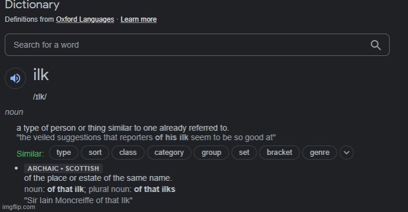Image resolution: width=408 pixels, height=212 pixels.
Task: Focus the Search for a word field
Action: [x=197, y=45]
